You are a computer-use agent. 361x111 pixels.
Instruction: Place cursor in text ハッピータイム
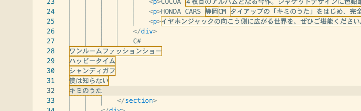[x=92, y=61]
